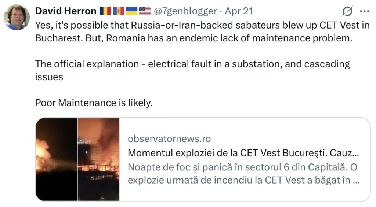Open the left explosion fireball thumbnail
376x207 pixels.
pos(56,159)
